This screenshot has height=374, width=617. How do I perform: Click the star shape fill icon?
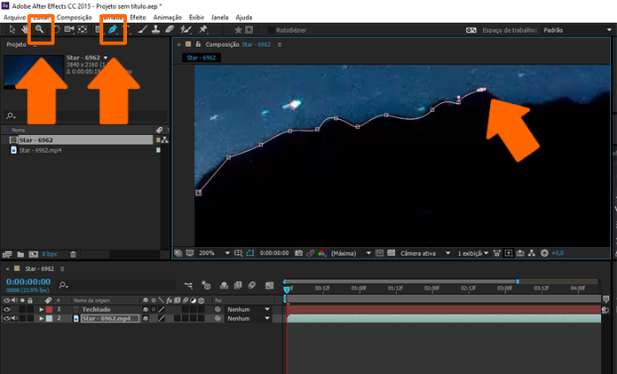[x=238, y=30]
